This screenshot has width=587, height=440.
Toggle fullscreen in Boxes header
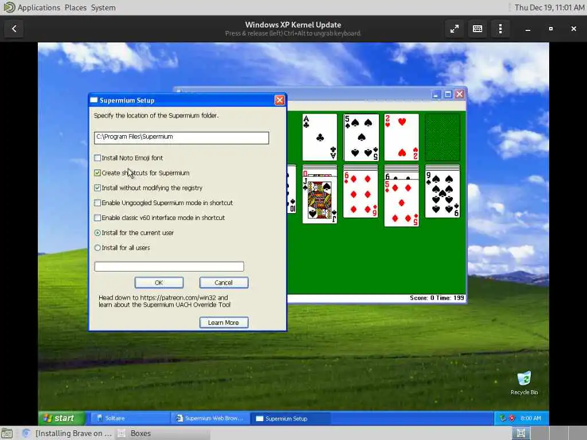[455, 29]
